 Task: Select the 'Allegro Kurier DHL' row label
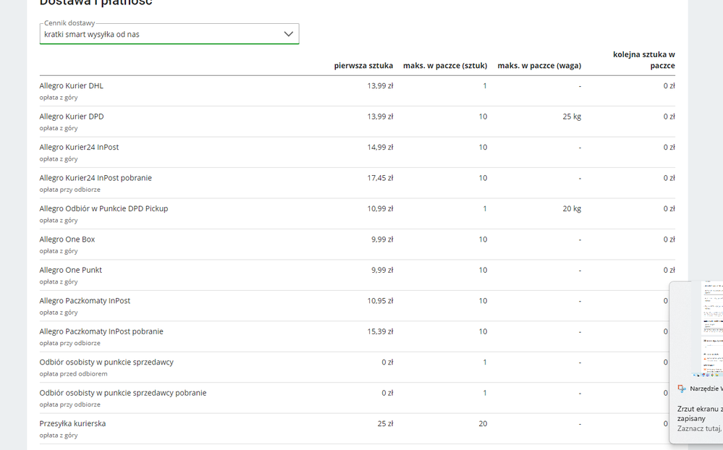click(x=72, y=86)
